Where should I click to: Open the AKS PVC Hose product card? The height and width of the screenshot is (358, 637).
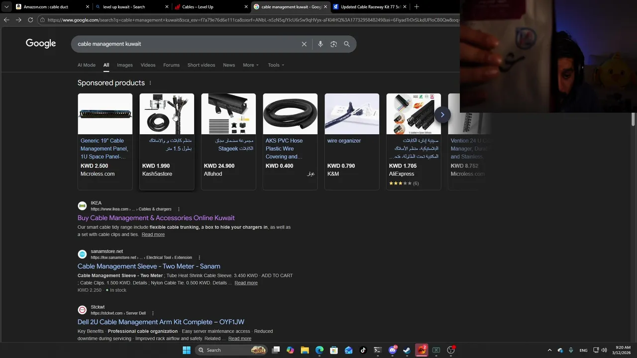tap(290, 142)
